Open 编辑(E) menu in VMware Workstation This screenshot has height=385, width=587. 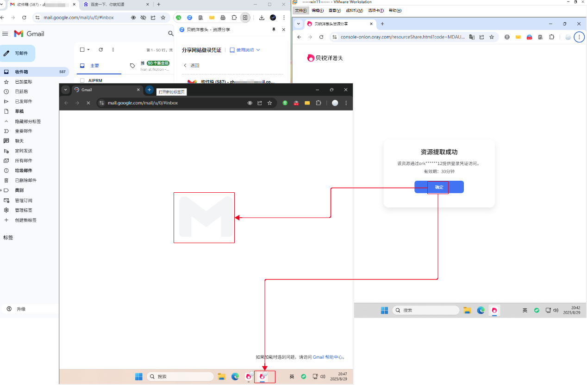318,10
